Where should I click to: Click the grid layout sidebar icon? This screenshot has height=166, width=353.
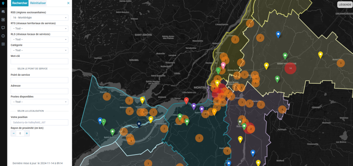tap(3, 19)
